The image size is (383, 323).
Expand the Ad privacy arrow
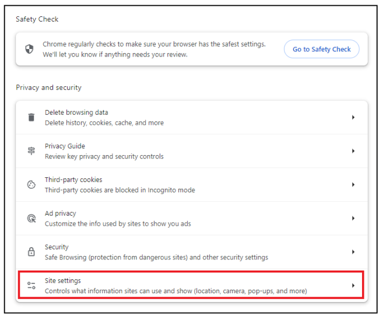click(x=353, y=218)
